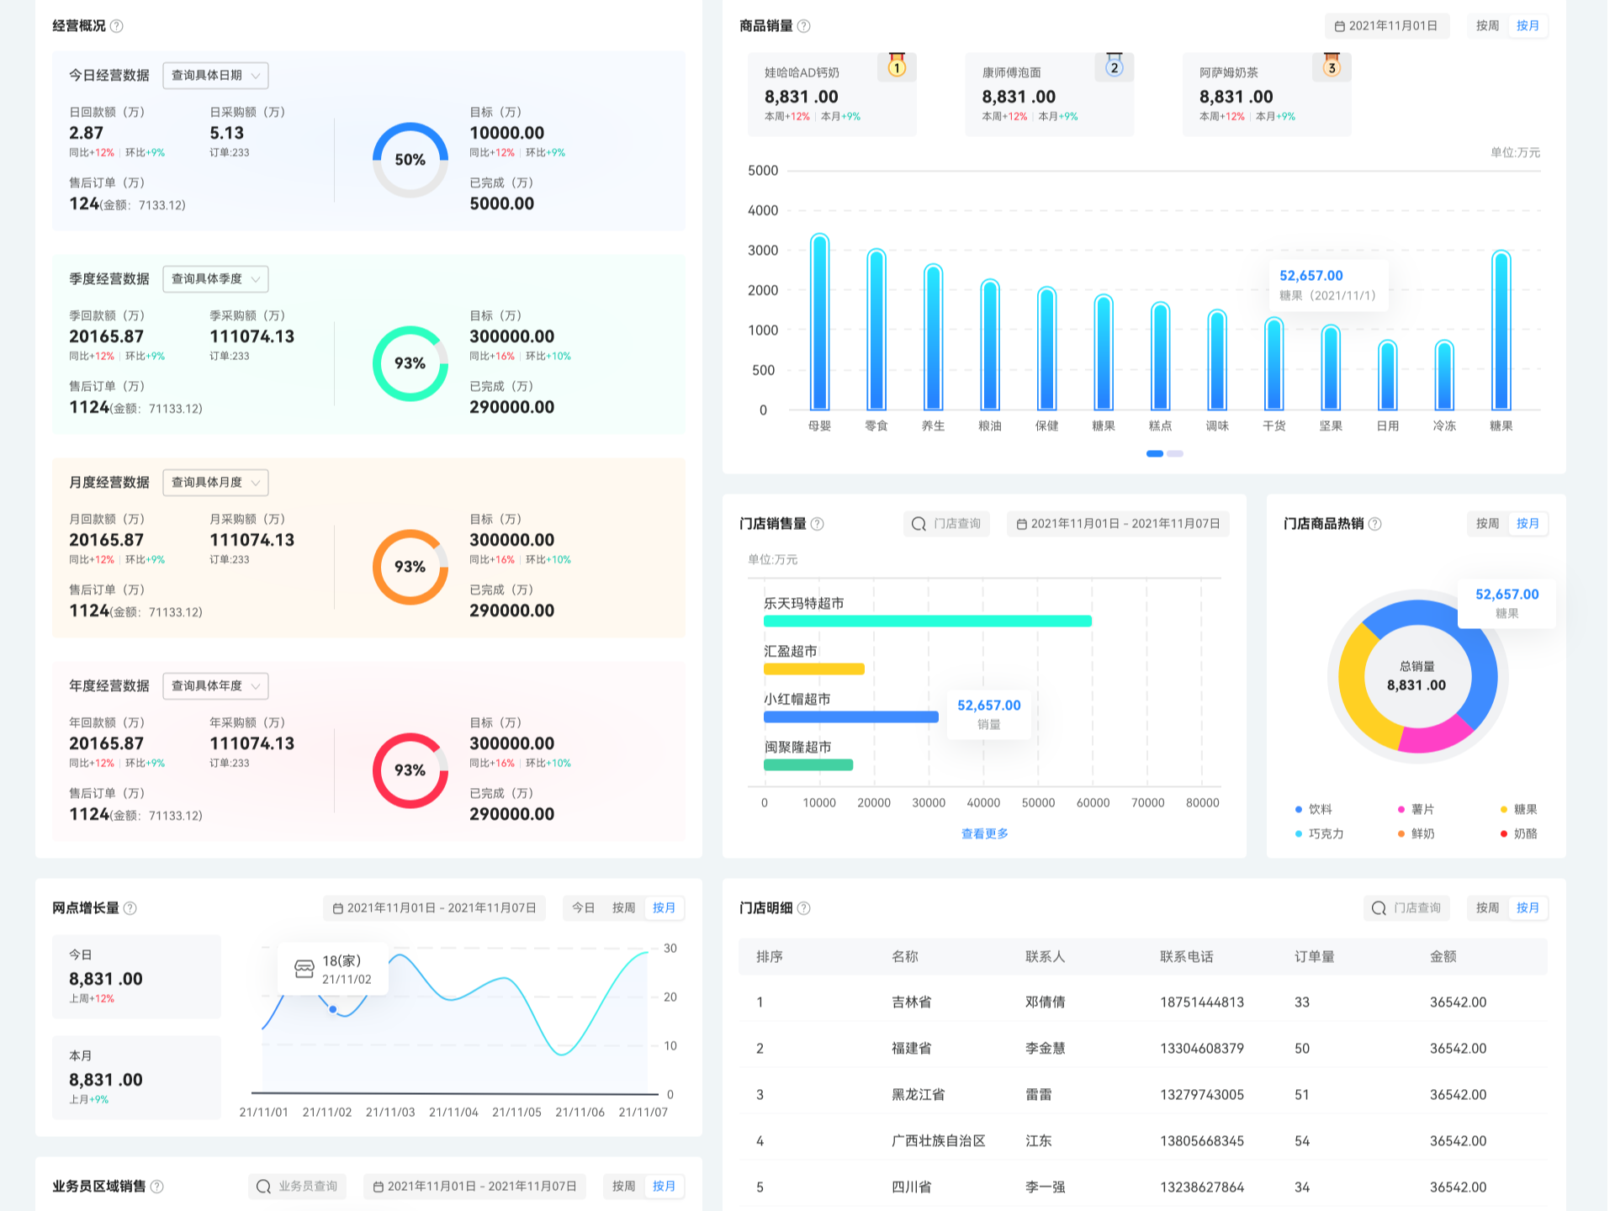This screenshot has width=1615, height=1211.
Task: Click search icon in 业务员查询 box
Action: pyautogui.click(x=263, y=1187)
